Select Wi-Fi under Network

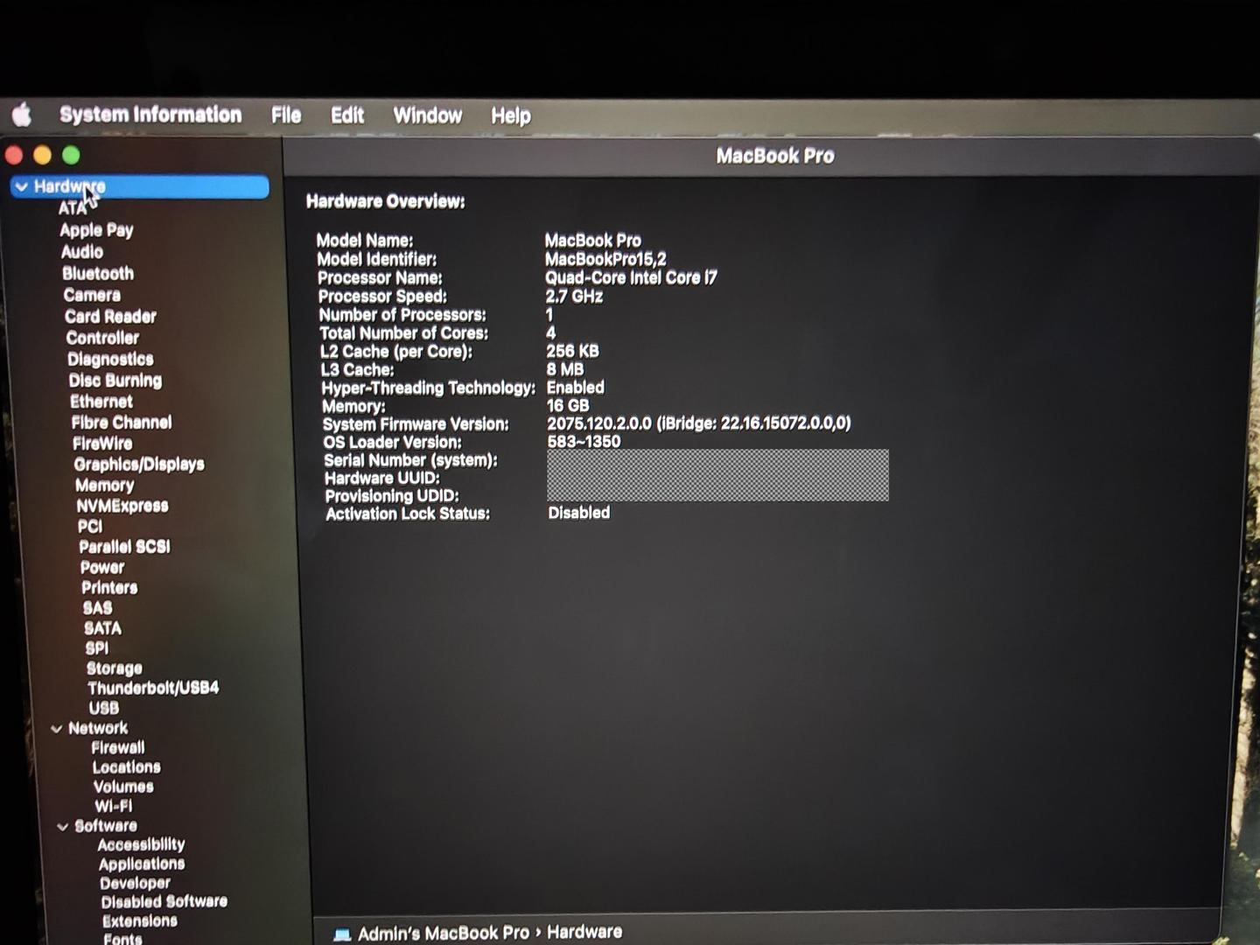114,806
